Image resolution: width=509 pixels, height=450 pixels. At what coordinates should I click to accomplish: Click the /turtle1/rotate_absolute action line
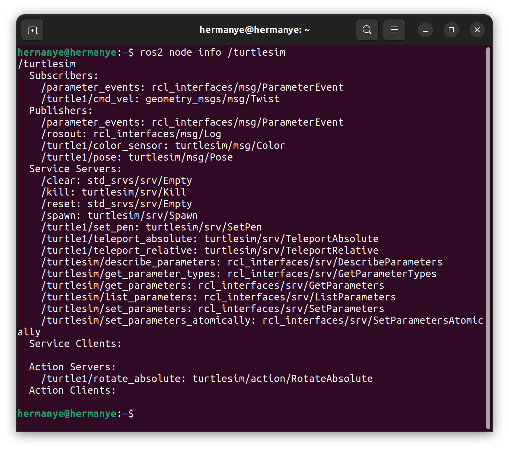coord(207,379)
